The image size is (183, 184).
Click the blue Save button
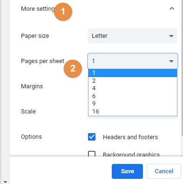tap(127, 171)
